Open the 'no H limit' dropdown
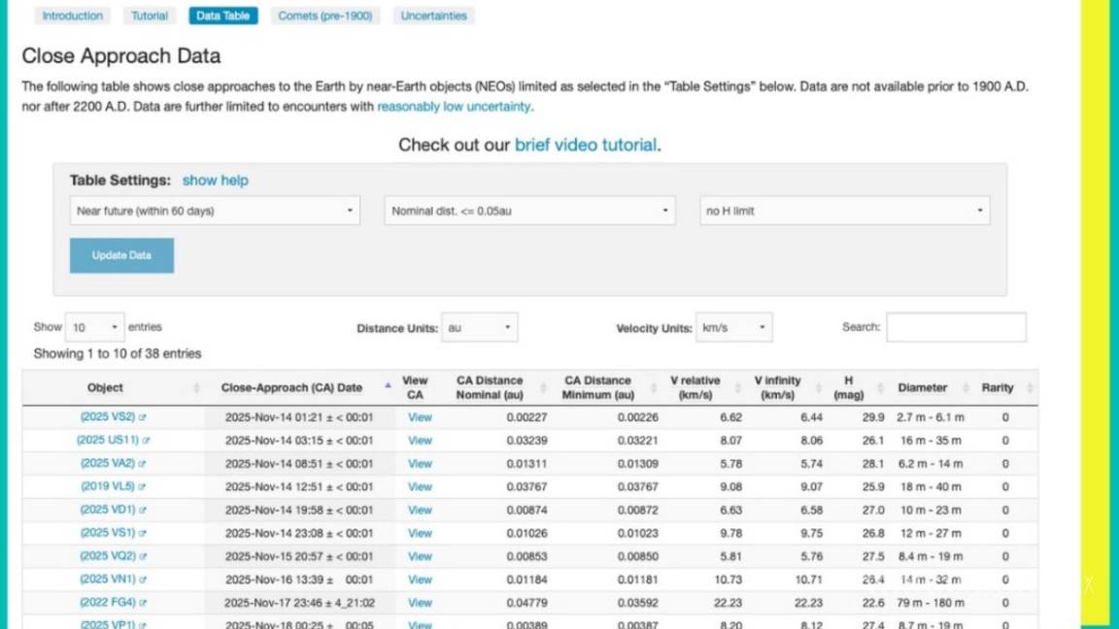Viewport: 1119px width, 629px height. (844, 211)
